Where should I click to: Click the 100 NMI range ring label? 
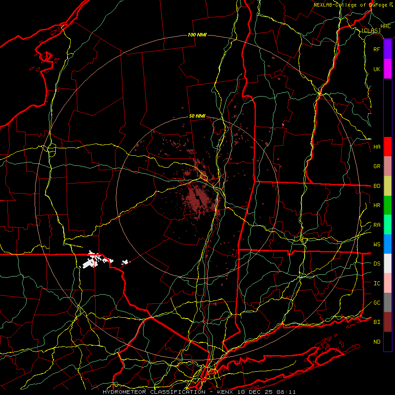pos(197,35)
